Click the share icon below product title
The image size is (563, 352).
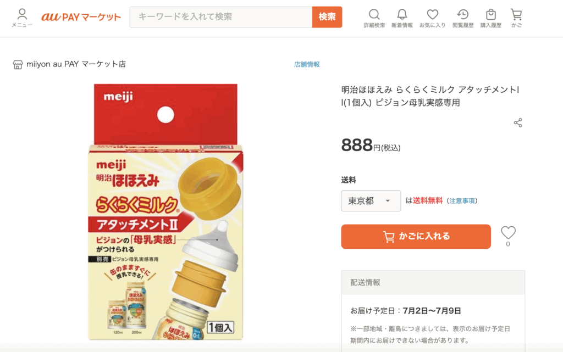click(x=518, y=122)
